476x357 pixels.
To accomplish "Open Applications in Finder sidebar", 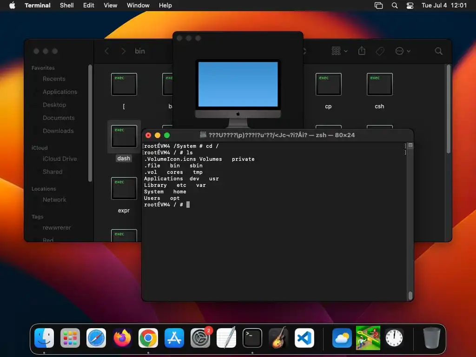I will 60,92.
